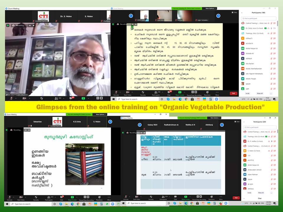Stop recording from the composting slide window's bottom toolbar
Image resolution: width=283 pixels, height=212 pixels.
pos(88,197)
